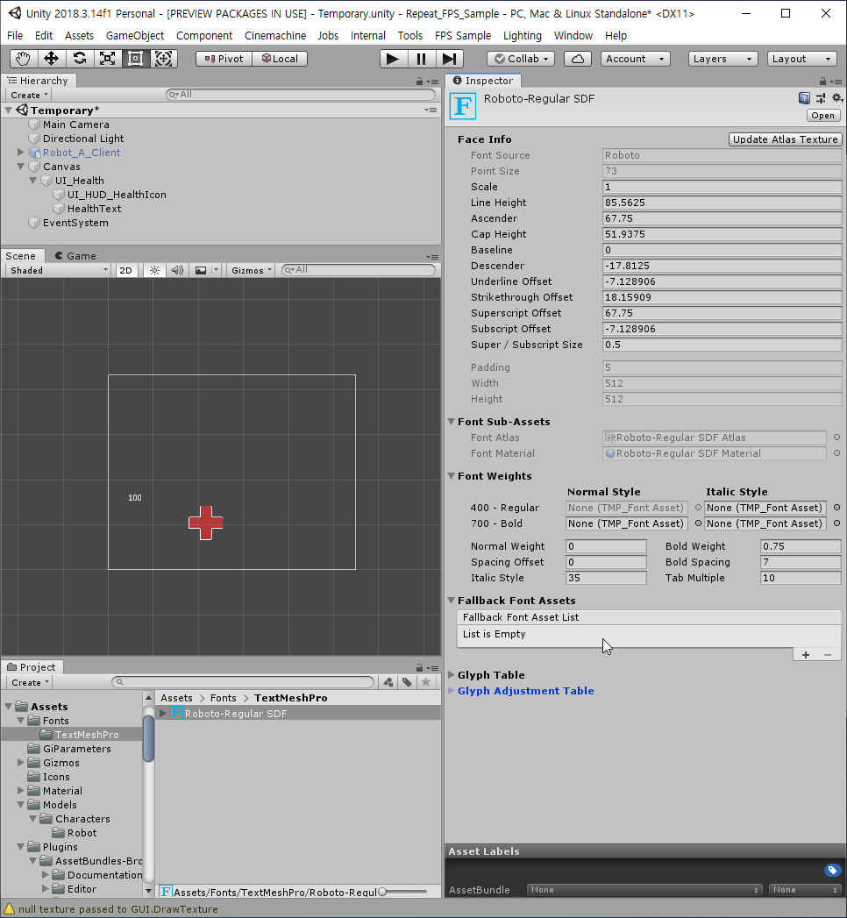Select the Move tool
Image resolution: width=847 pixels, height=918 pixels.
click(52, 59)
